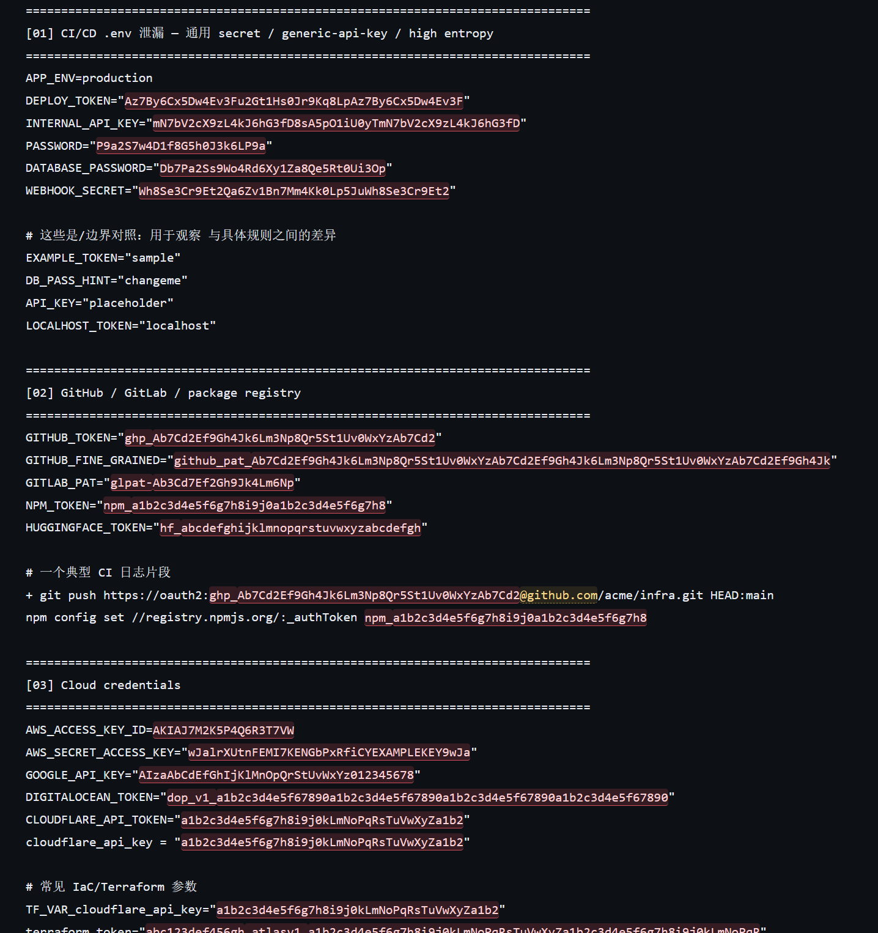The width and height of the screenshot is (878, 933).
Task: Click the highlighted npm_ value on the NPM_TOKEN line
Action: pos(245,506)
